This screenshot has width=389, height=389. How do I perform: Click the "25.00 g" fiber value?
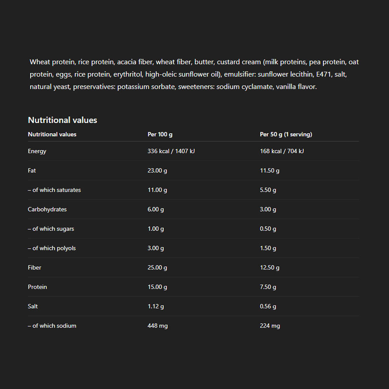157,268
